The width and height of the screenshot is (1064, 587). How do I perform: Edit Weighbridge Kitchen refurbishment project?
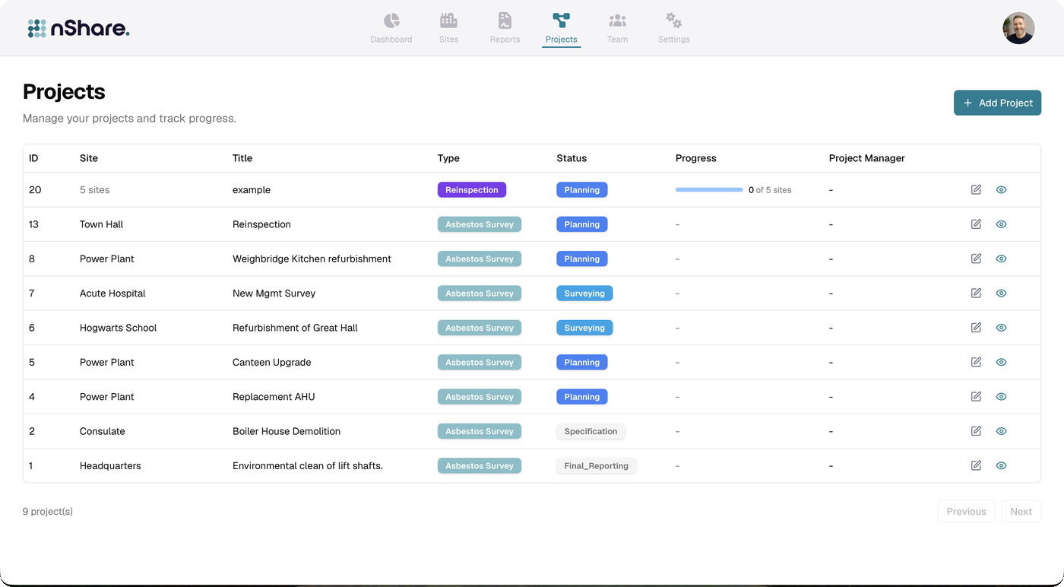(x=976, y=259)
